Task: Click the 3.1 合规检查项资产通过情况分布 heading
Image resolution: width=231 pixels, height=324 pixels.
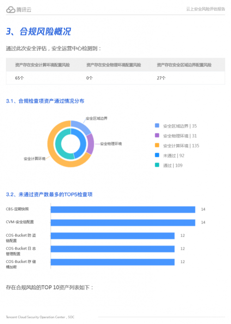Action: 45,101
